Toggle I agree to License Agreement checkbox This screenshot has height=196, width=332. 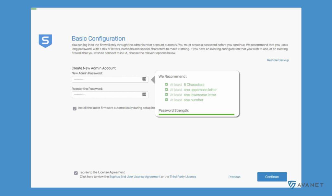(x=76, y=173)
